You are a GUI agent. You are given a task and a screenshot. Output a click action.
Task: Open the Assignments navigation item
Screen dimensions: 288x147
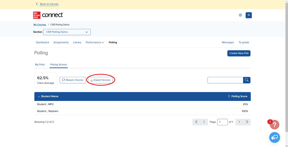(61, 43)
